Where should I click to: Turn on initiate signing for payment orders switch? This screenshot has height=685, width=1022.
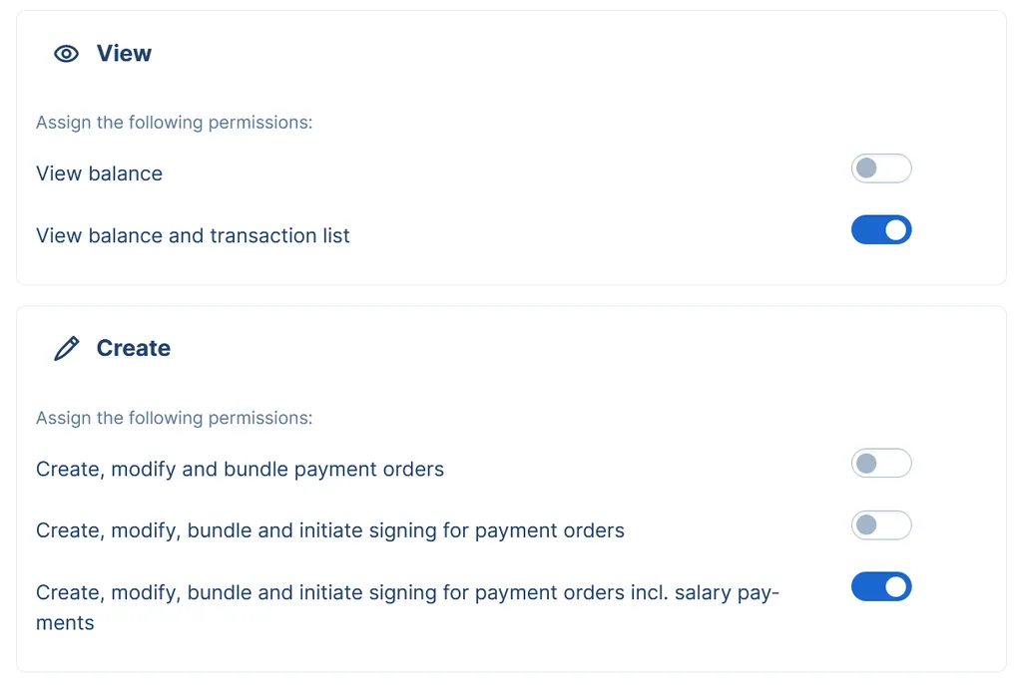click(x=881, y=525)
